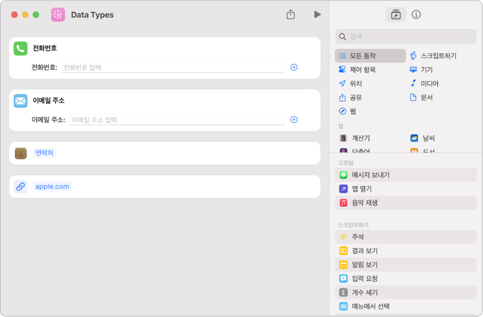Click the pink Data Types shortcut icon
Screen dimensions: 483x317
[58, 15]
